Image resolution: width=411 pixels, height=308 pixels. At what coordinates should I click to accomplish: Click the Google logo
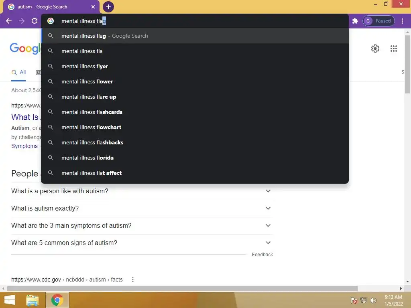pyautogui.click(x=25, y=49)
